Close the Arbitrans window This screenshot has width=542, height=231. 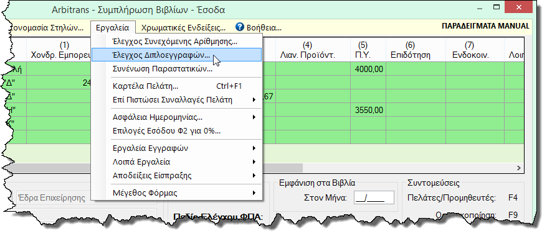pyautogui.click(x=518, y=7)
